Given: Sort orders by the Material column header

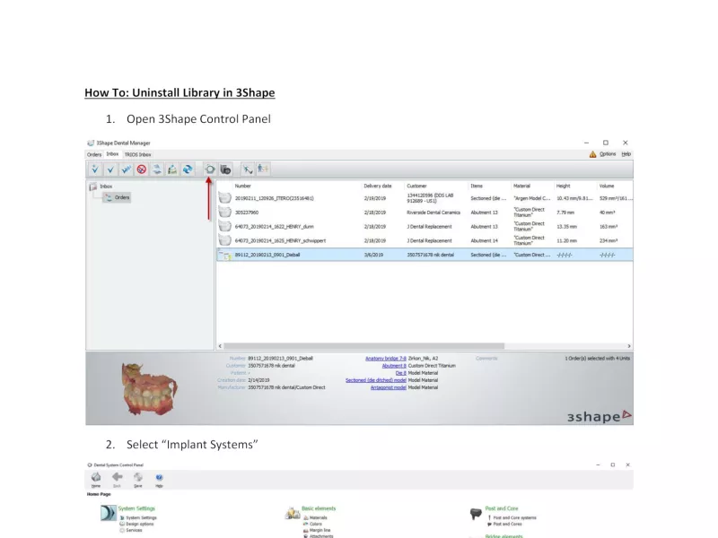Looking at the screenshot, I should (x=521, y=187).
